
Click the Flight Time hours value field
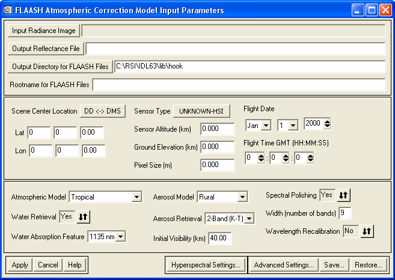[x=251, y=158]
